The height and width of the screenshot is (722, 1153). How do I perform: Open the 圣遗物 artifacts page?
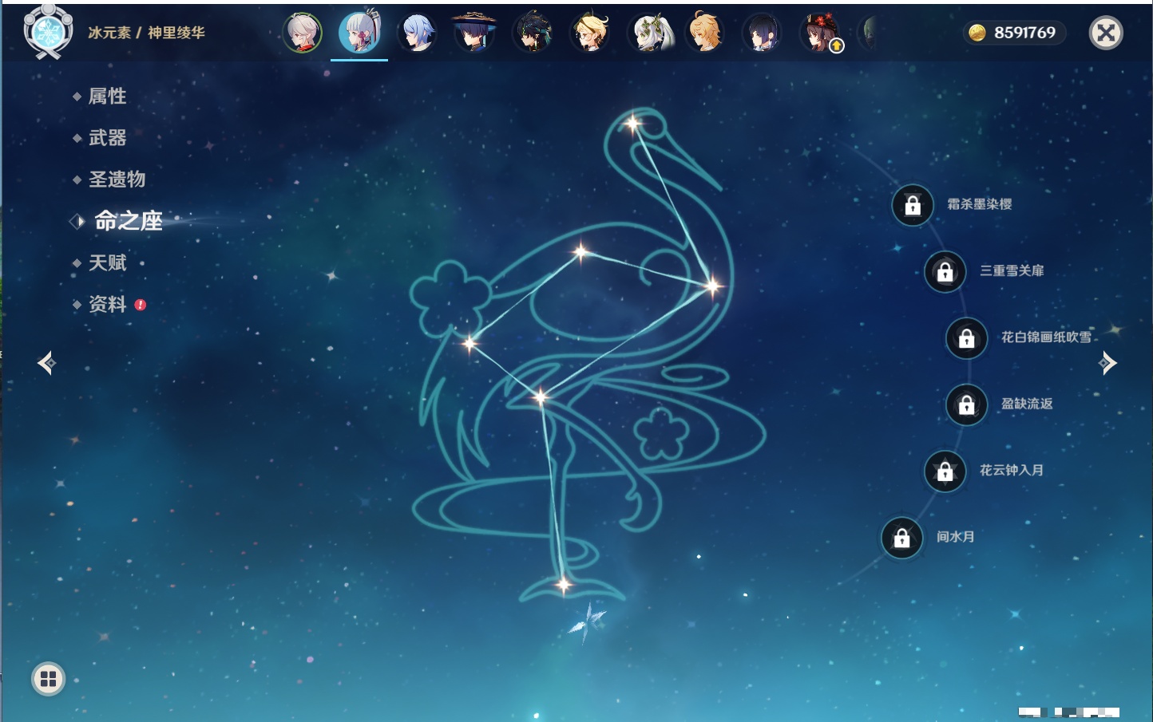pyautogui.click(x=116, y=180)
